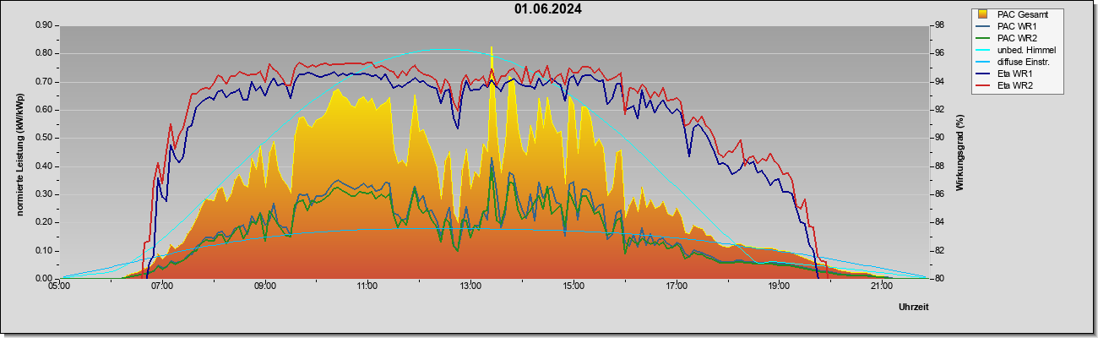This screenshot has height=338, width=1098.
Task: Click the 11:00 time axis tick label
Action: point(367,286)
